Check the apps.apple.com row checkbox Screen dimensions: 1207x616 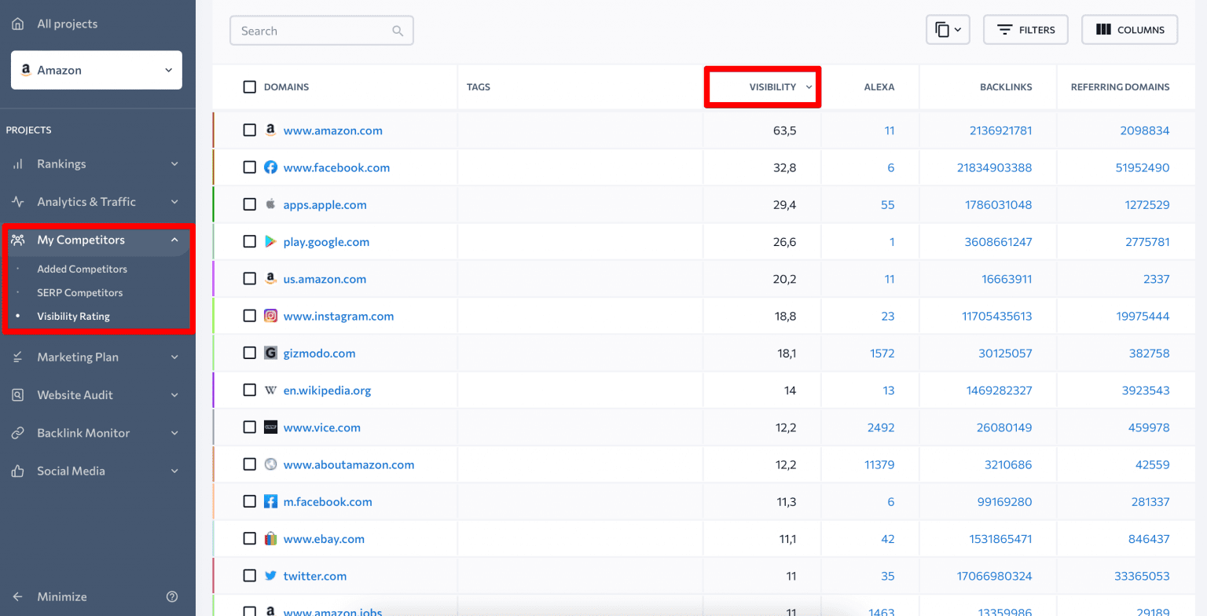pos(250,204)
